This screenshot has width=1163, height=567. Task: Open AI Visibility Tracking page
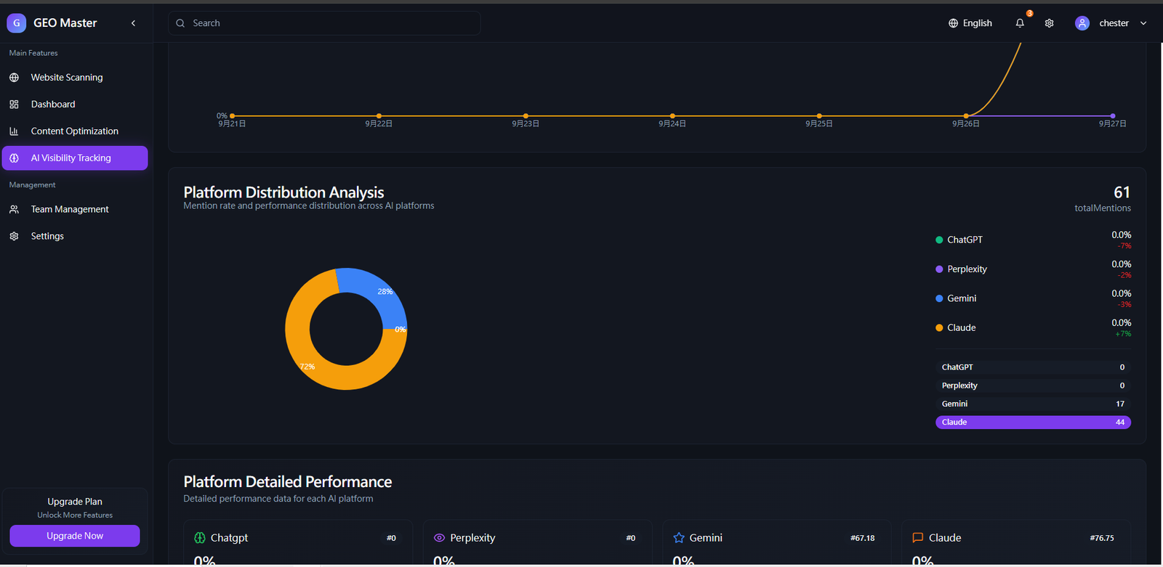[75, 158]
